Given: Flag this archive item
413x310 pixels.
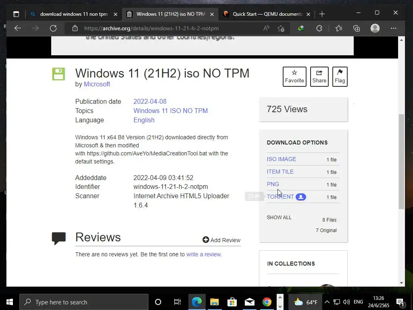Looking at the screenshot, I should [340, 77].
